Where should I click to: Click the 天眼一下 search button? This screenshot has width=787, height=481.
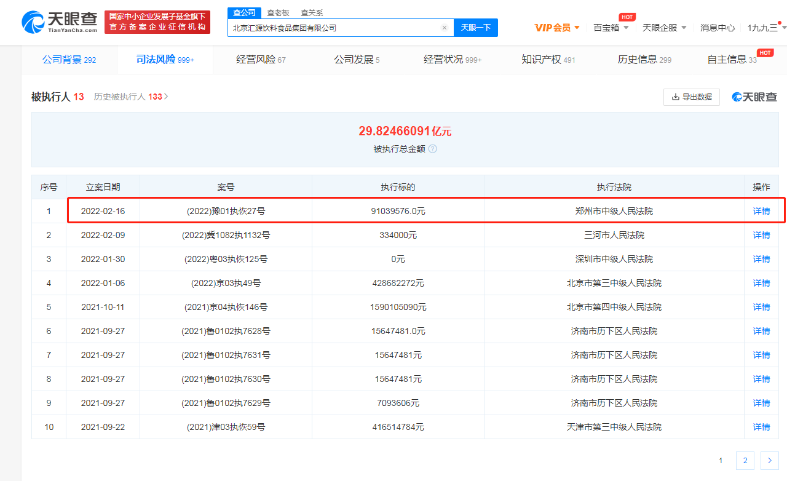(476, 28)
